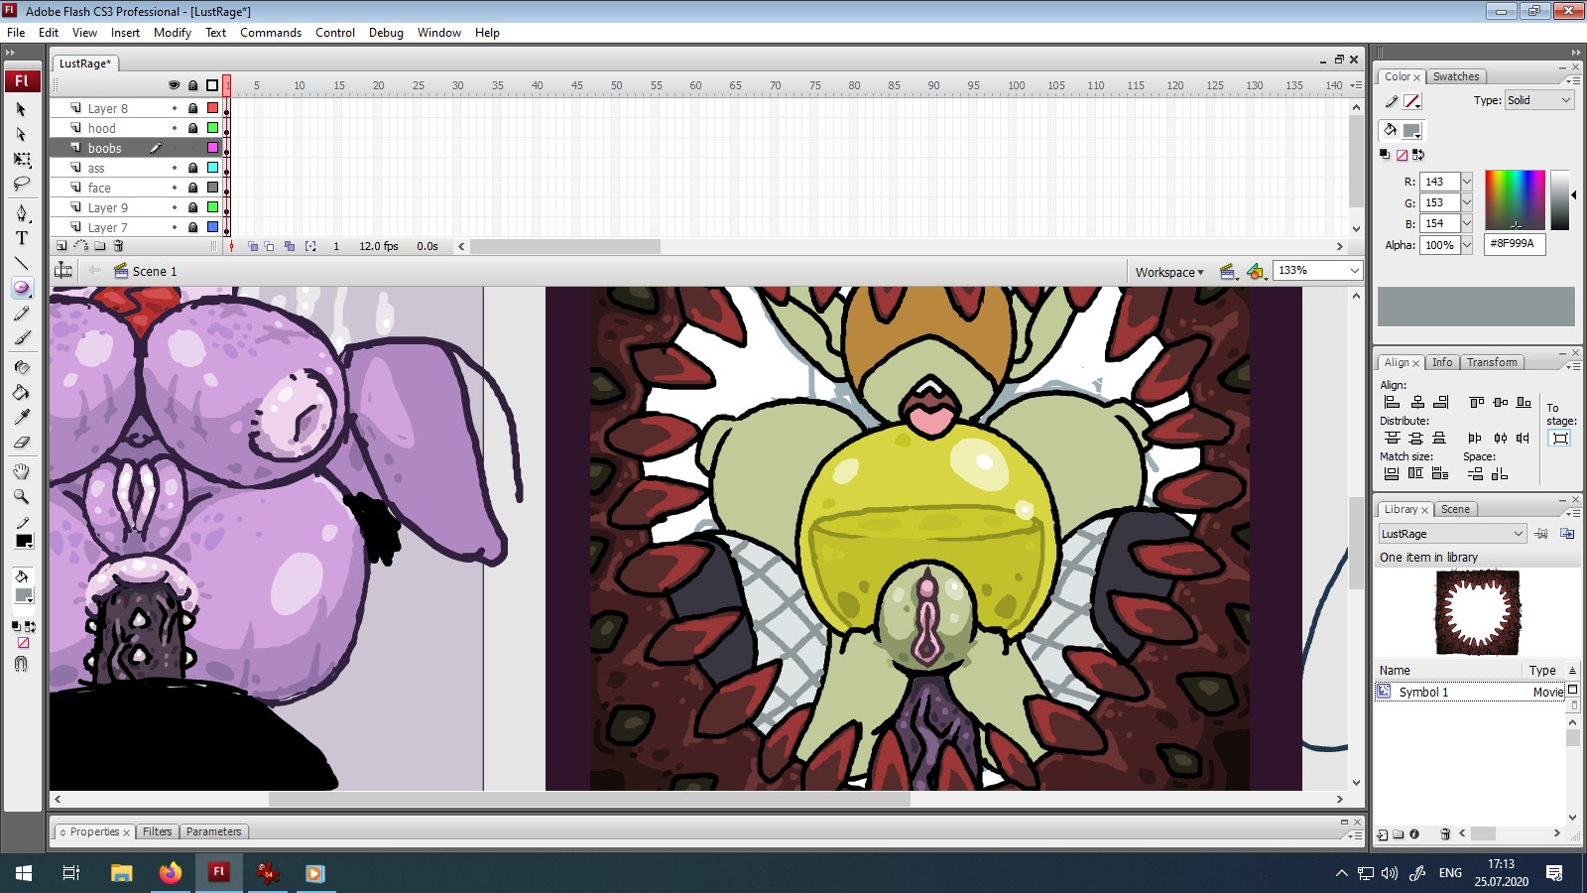Select the Zoom magnifier tool
The width and height of the screenshot is (1587, 893).
click(21, 496)
